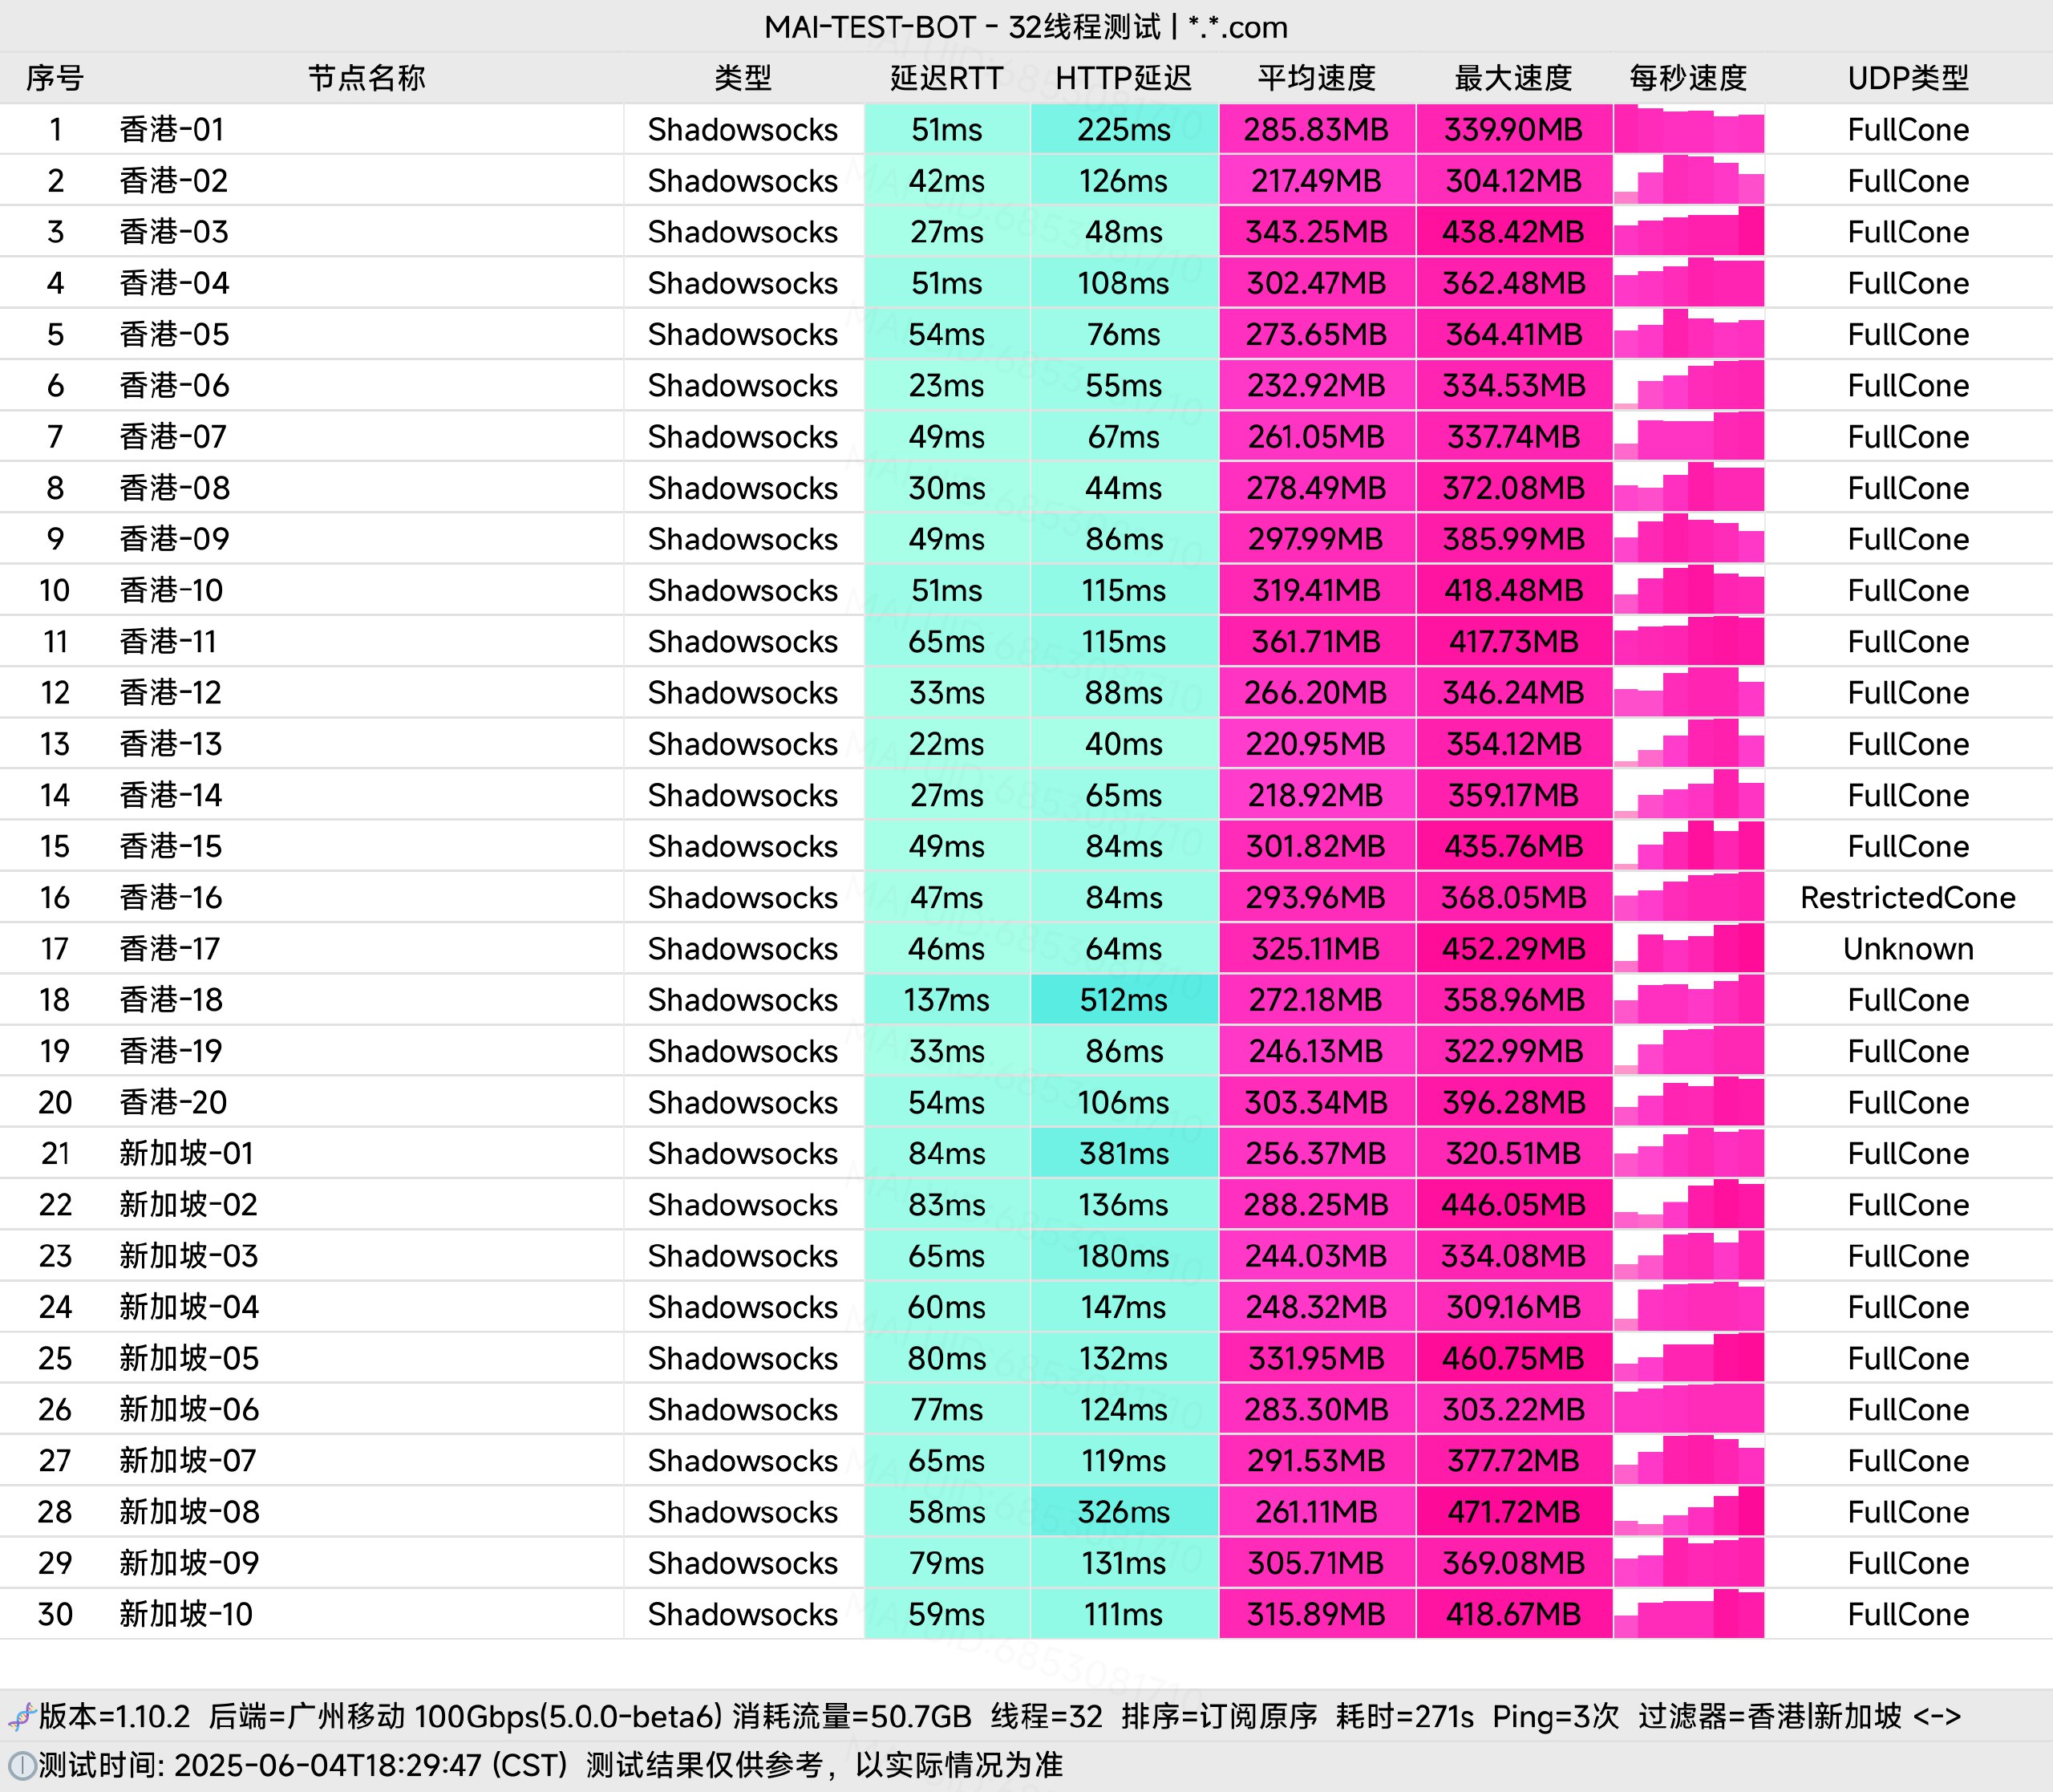Click the 512ms HTTP delay cell
2053x1792 pixels.
pos(1124,1000)
